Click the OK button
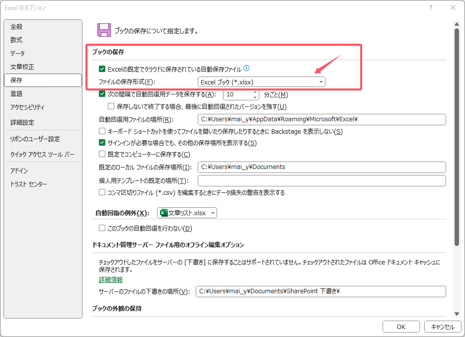The image size is (465, 337). click(401, 327)
